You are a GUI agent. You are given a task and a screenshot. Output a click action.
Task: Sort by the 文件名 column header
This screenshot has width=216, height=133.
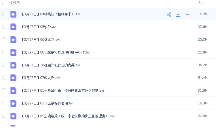pyautogui.click(x=15, y=3)
